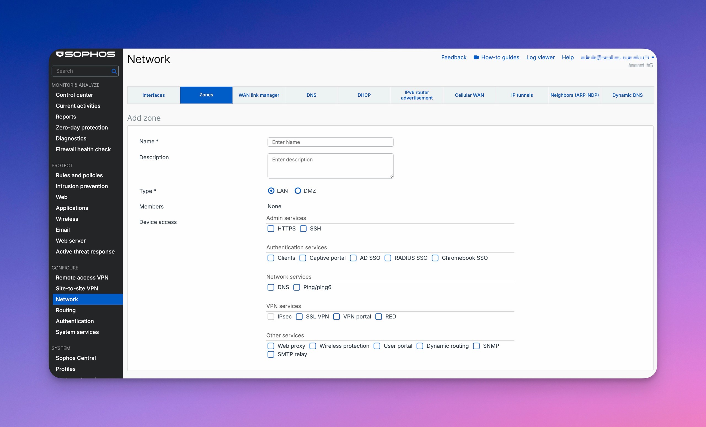Click the Feedback link
Image resolution: width=706 pixels, height=427 pixels.
[x=454, y=58]
